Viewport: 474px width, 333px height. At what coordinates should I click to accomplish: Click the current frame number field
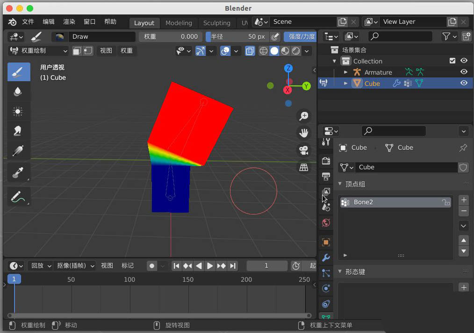click(266, 266)
